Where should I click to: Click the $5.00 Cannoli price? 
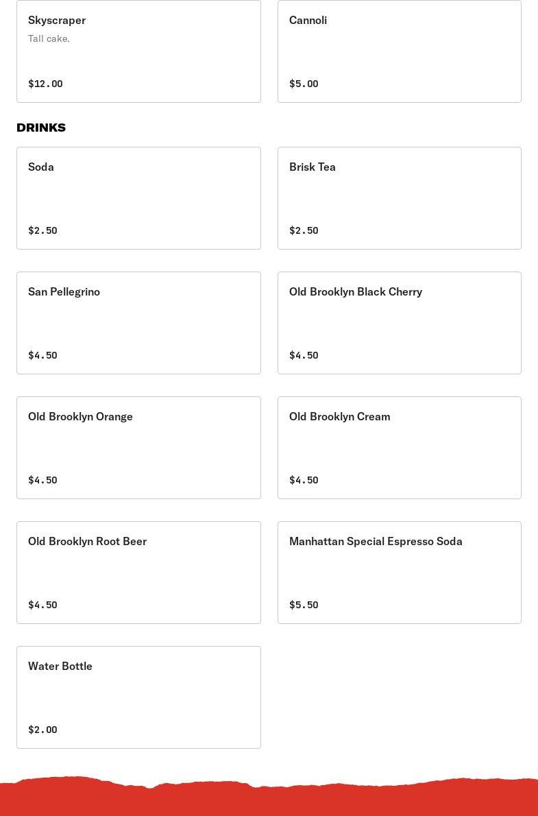click(x=304, y=84)
